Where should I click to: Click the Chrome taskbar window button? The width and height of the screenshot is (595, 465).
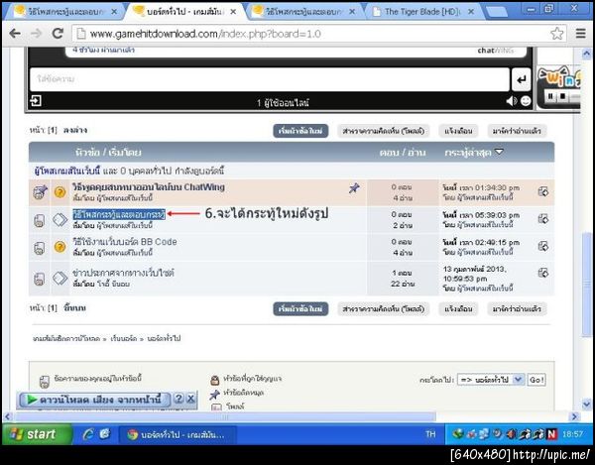pos(178,434)
